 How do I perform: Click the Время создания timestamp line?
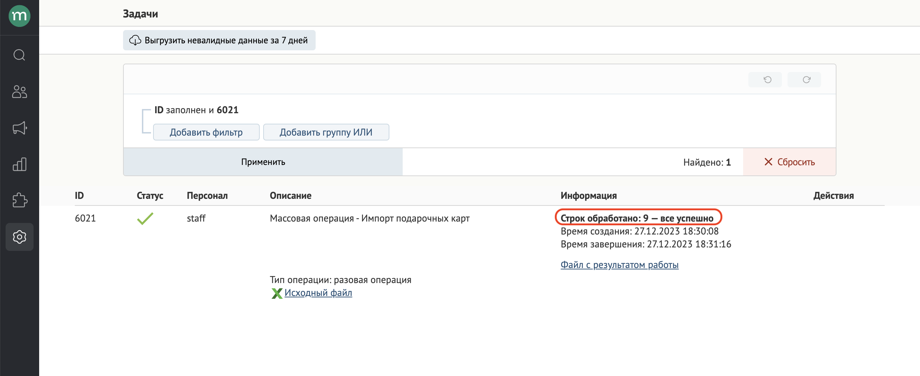pos(639,231)
